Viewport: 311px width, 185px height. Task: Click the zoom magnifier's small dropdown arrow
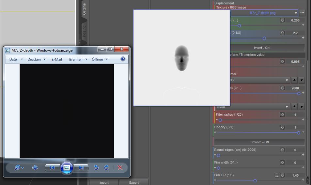pyautogui.click(x=23, y=168)
